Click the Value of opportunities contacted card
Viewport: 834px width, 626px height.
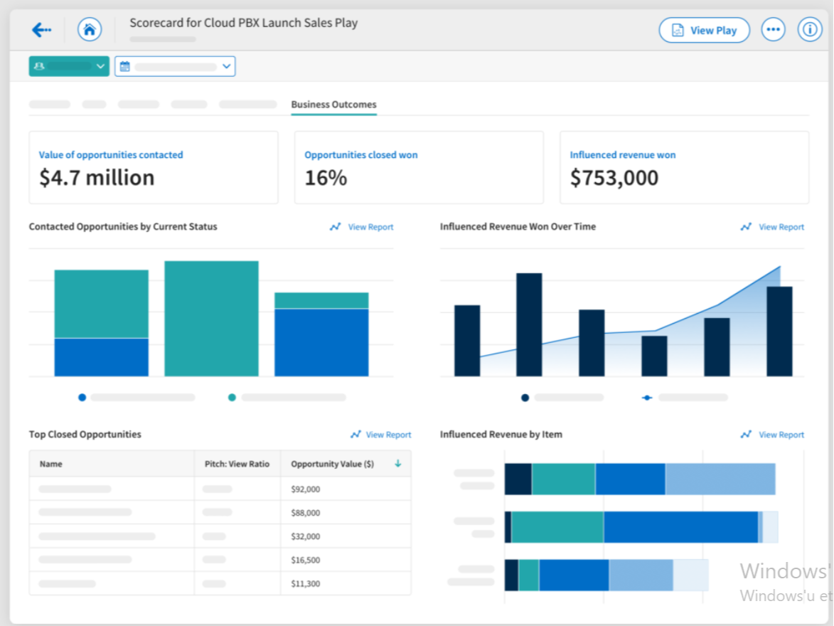pyautogui.click(x=153, y=168)
